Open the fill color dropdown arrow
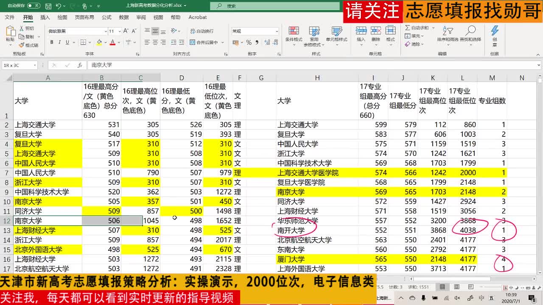The image size is (543, 305). (105, 43)
